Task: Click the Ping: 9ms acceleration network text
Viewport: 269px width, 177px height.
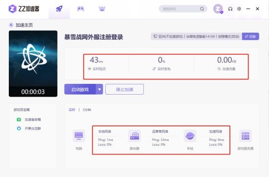Action: [x=217, y=140]
